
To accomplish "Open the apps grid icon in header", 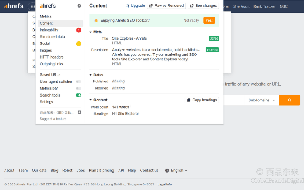I will [x=33, y=6].
